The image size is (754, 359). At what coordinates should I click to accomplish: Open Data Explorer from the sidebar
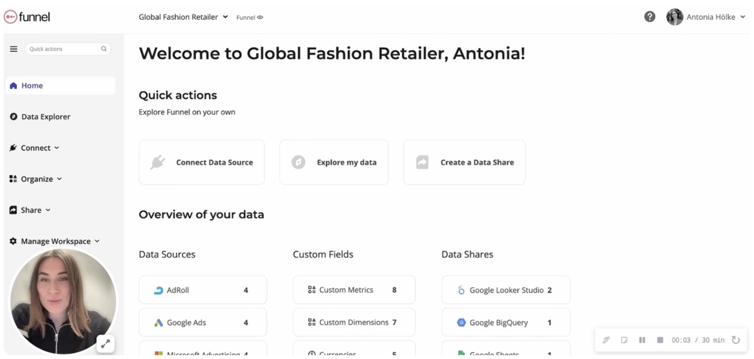40,116
